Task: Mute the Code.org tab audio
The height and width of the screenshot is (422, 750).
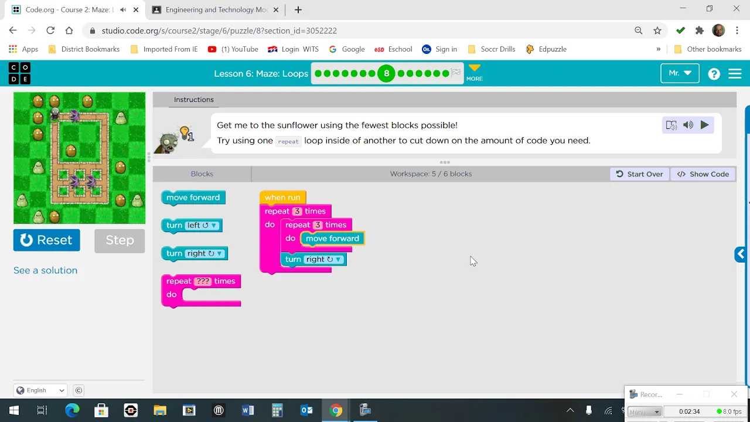Action: pyautogui.click(x=122, y=10)
